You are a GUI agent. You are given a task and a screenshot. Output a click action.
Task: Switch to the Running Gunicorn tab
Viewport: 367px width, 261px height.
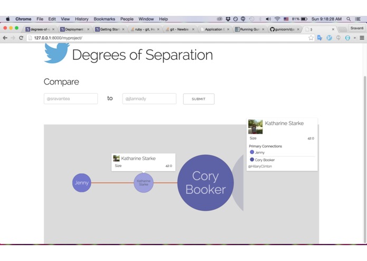[249, 29]
